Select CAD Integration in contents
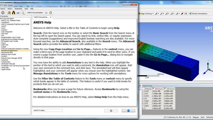213x120 pixels. 7,32
